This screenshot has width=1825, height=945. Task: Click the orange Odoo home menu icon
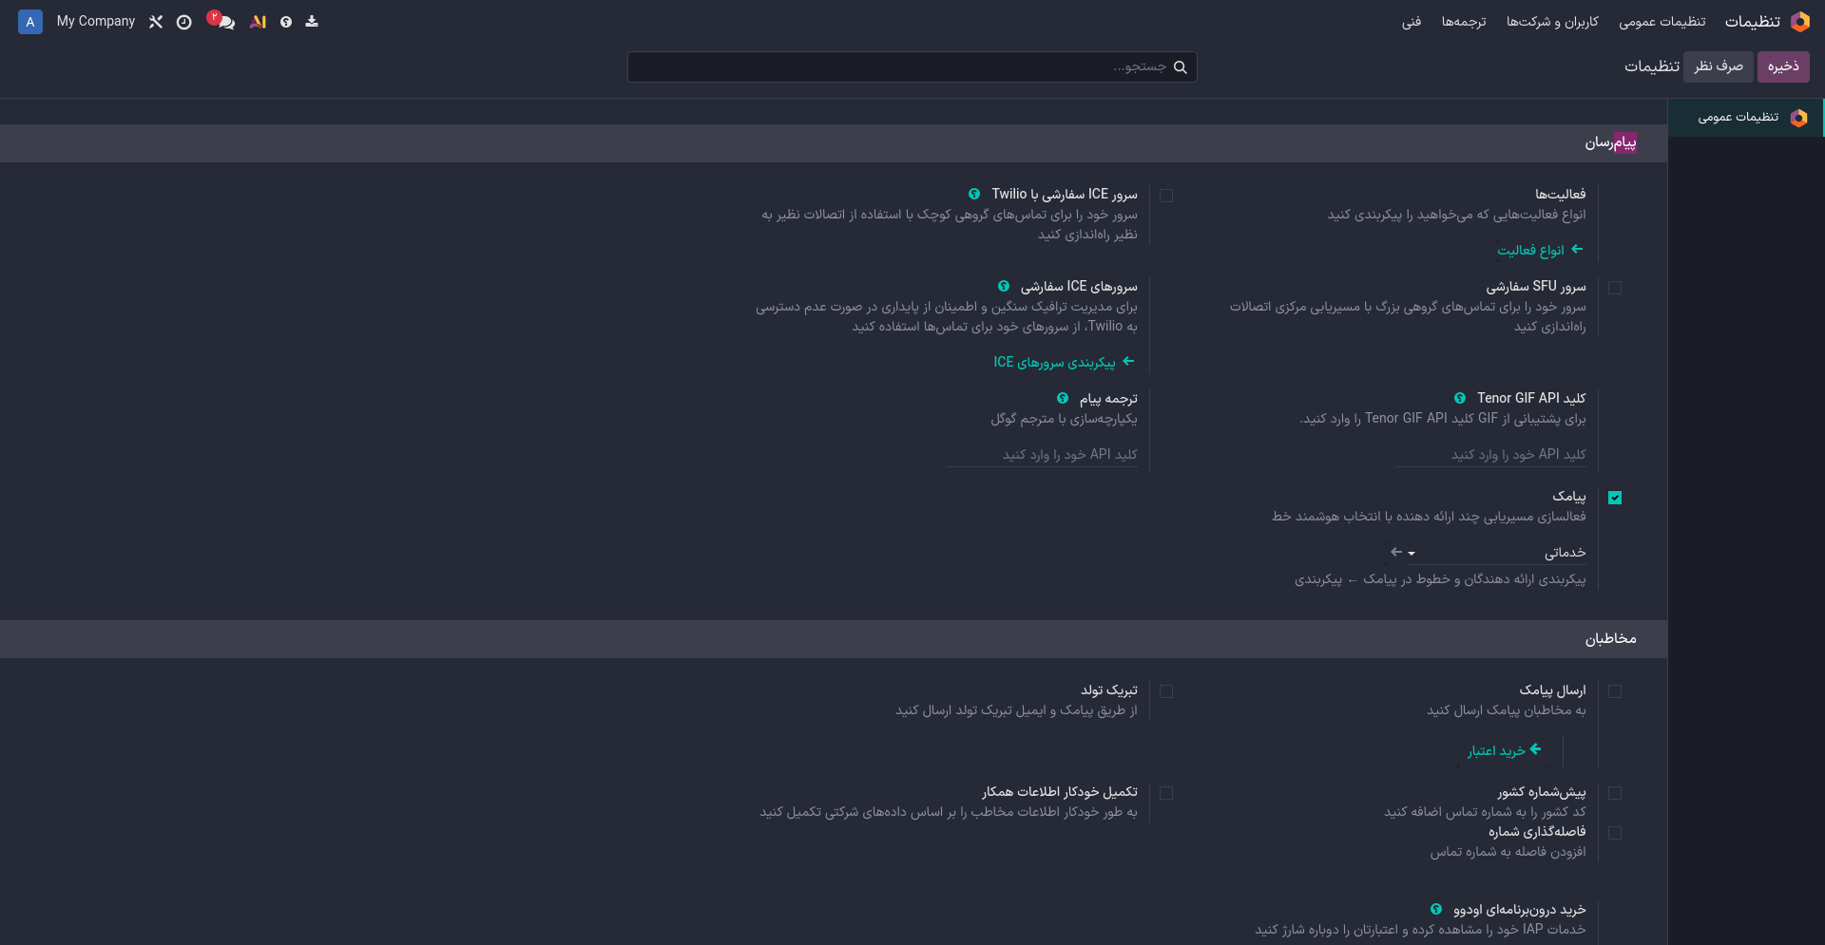pyautogui.click(x=1799, y=22)
